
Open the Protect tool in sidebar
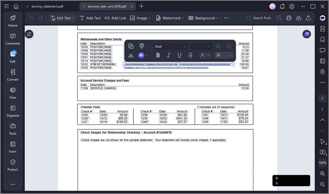[x=13, y=165]
